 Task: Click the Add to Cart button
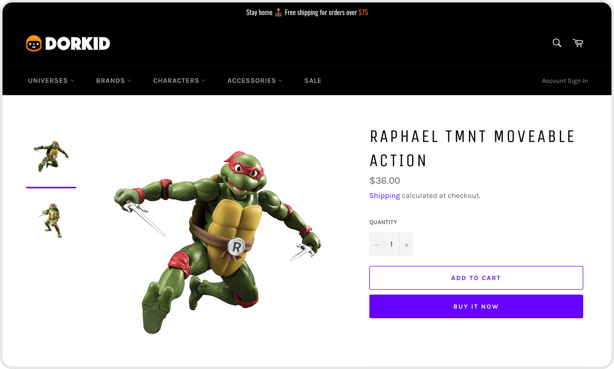click(476, 278)
